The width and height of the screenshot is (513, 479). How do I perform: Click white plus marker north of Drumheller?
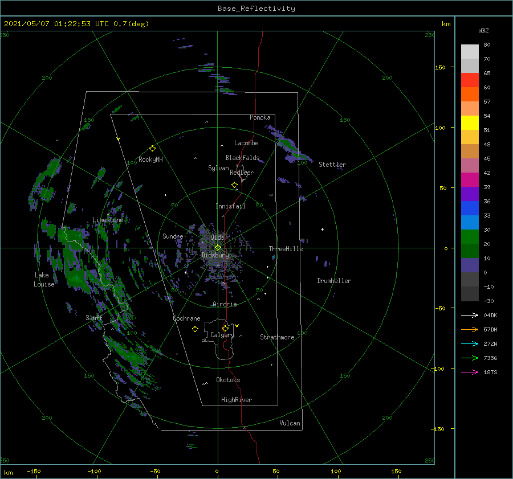click(x=322, y=229)
